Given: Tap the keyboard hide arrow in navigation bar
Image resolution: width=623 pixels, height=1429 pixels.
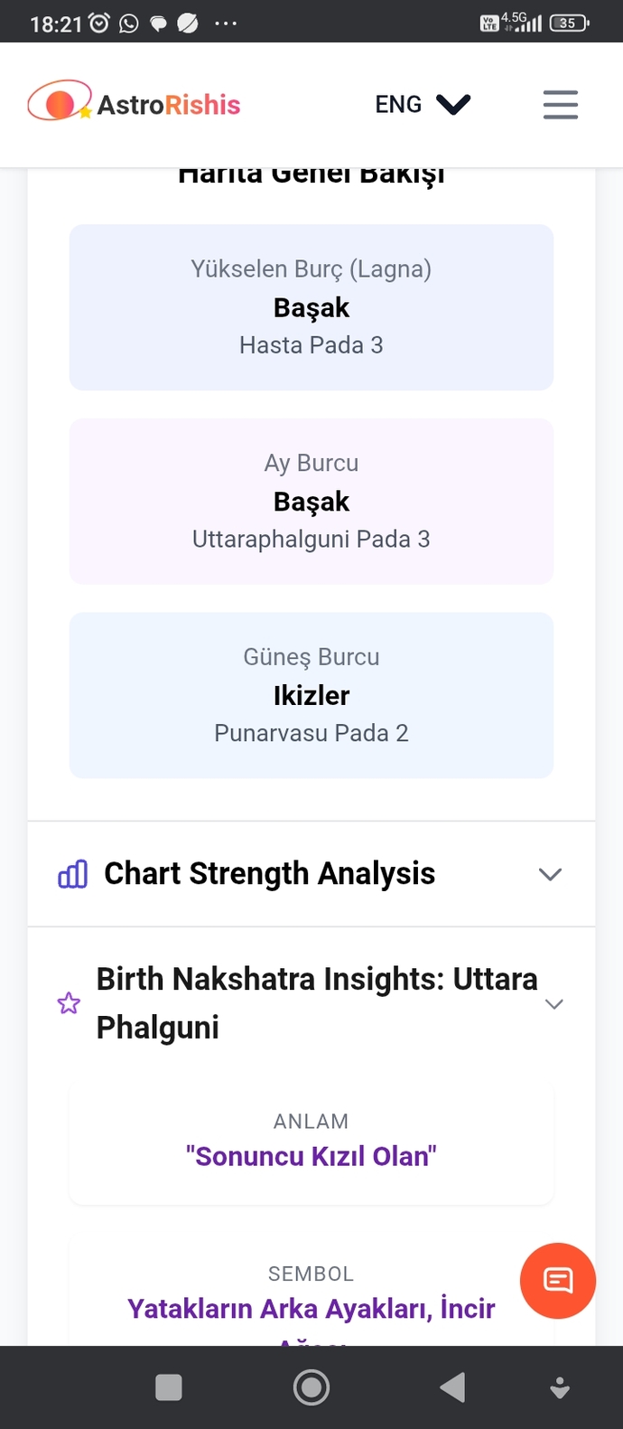Looking at the screenshot, I should point(560,1387).
